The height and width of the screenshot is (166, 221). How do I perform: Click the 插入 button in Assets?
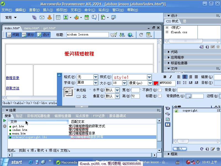point(180,149)
